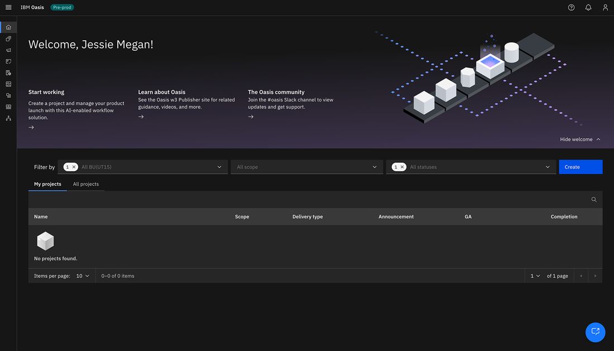This screenshot has width=614, height=351.
Task: Switch to the All projects tab
Action: tap(86, 184)
